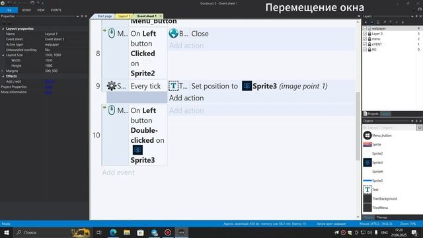
Task: Click the Mouse icon in event 10
Action: tap(112, 110)
